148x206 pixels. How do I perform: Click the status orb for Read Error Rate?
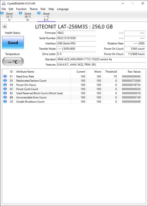coord(5,76)
